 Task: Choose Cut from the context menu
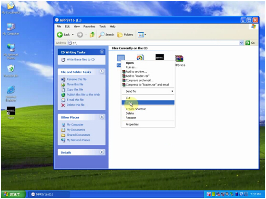click(x=148, y=98)
